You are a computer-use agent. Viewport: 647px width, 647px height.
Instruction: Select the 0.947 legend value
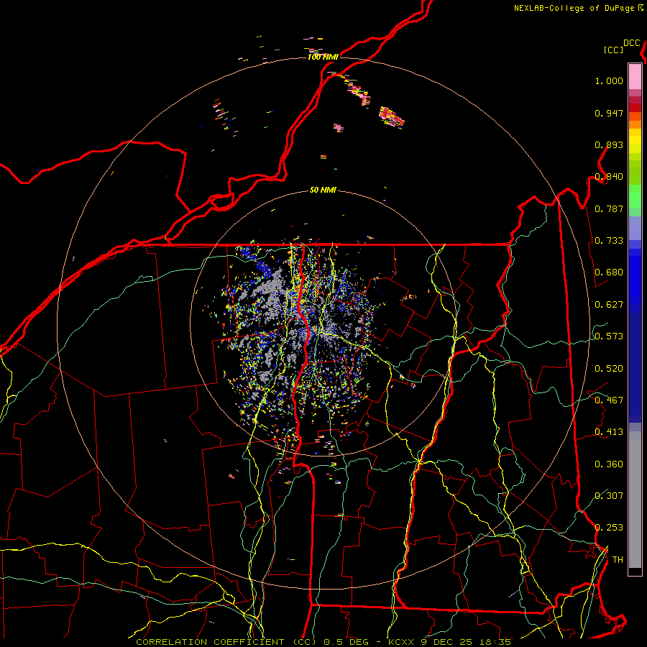coord(609,113)
